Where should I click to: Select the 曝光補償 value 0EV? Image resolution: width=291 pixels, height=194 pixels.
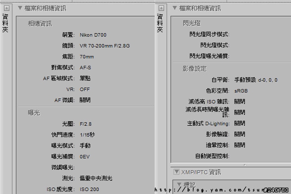coord(85,156)
